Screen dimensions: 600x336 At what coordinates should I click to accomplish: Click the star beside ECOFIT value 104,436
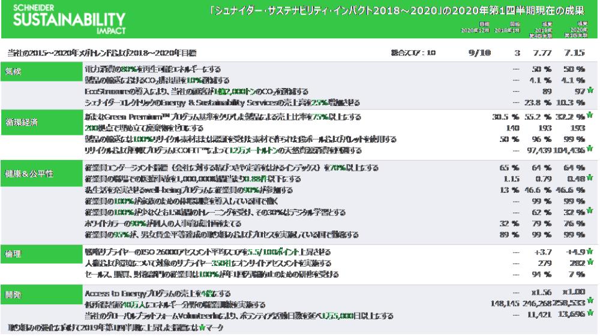tap(590, 149)
